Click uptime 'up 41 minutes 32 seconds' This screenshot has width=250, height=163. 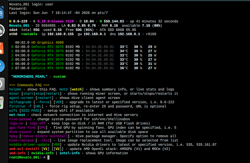pyautogui.click(x=154, y=21)
